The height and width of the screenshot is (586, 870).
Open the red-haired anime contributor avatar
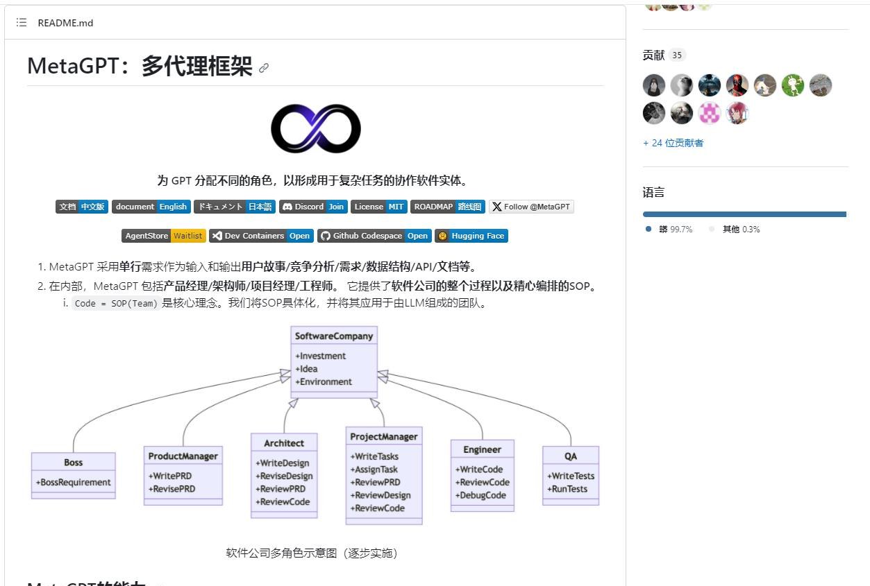pyautogui.click(x=737, y=113)
